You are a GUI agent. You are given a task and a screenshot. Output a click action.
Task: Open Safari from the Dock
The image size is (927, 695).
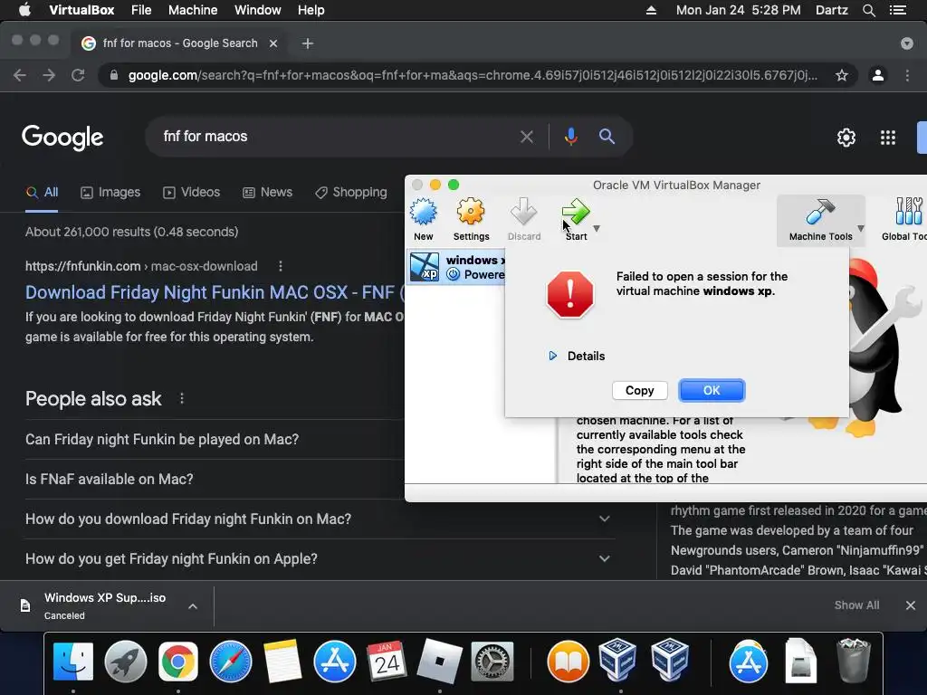click(x=231, y=662)
